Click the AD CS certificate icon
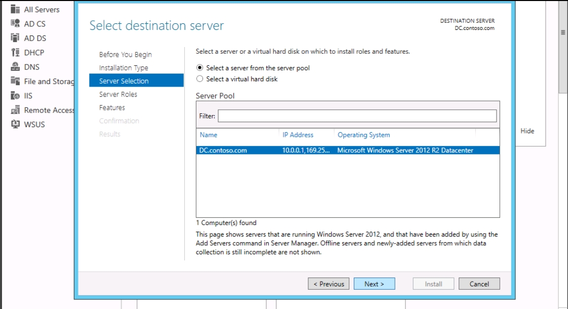This screenshot has width=568, height=309. point(15,24)
